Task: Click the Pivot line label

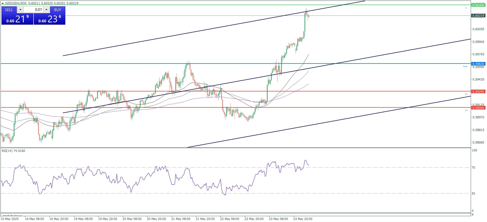Action: pyautogui.click(x=465, y=67)
